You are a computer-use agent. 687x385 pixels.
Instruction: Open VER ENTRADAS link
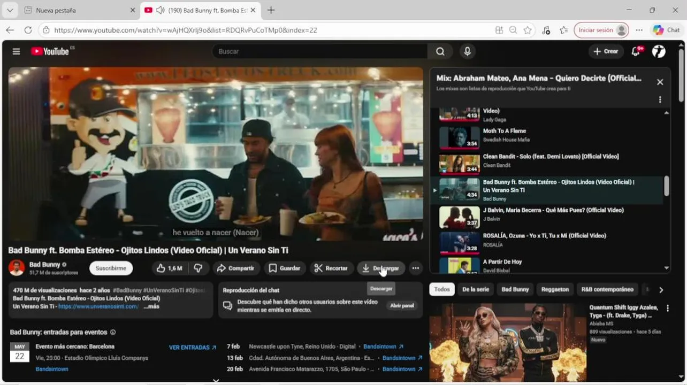(193, 347)
